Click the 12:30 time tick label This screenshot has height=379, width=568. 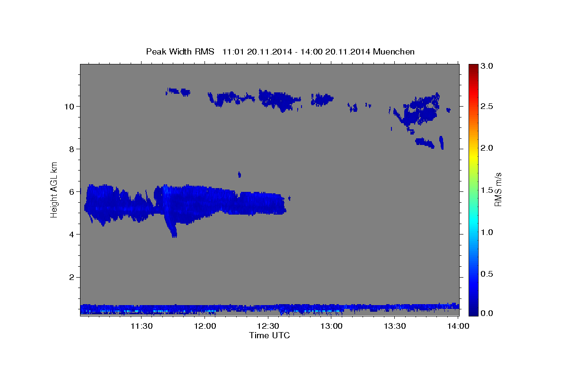point(268,326)
